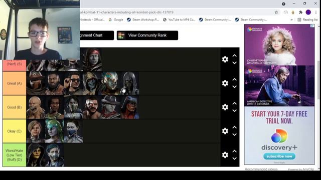Select the red-headband hooded character in S tier
The width and height of the screenshot is (321, 180).
tap(92, 59)
